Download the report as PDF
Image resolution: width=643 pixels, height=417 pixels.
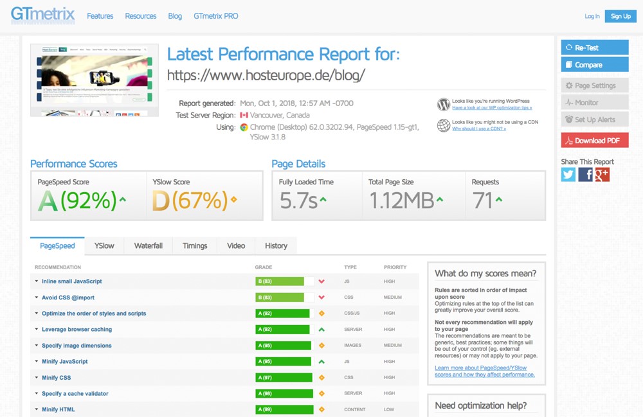(x=595, y=141)
